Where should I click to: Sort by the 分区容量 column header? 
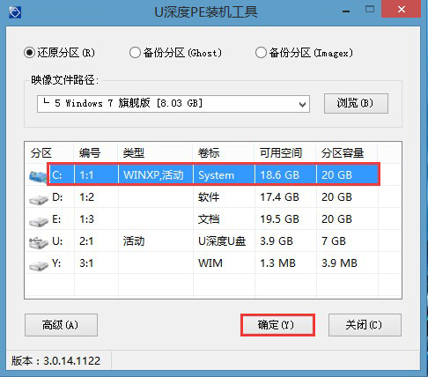click(x=346, y=152)
